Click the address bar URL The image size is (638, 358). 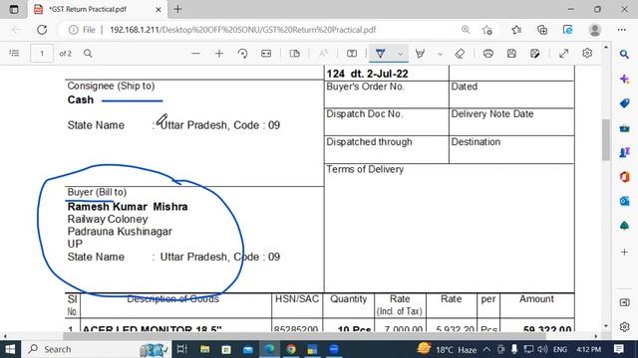[x=242, y=30]
